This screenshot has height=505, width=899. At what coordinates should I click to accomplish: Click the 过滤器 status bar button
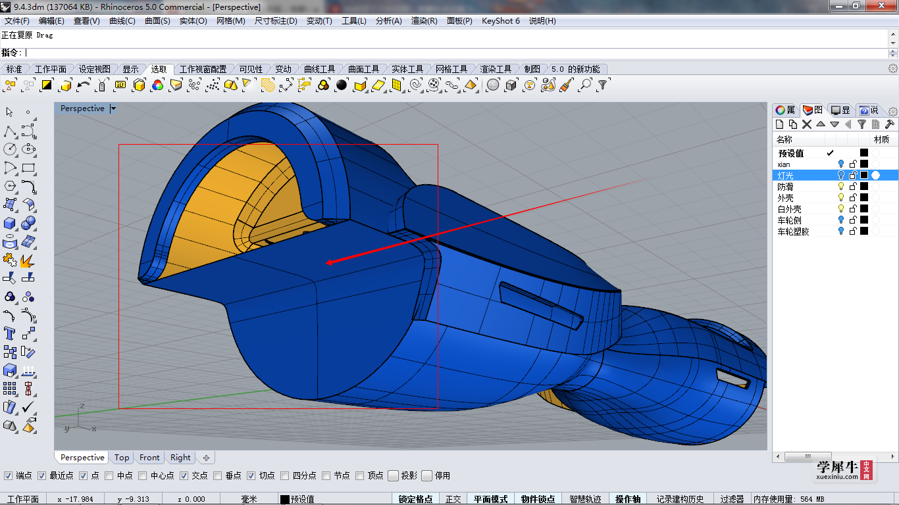click(x=732, y=499)
